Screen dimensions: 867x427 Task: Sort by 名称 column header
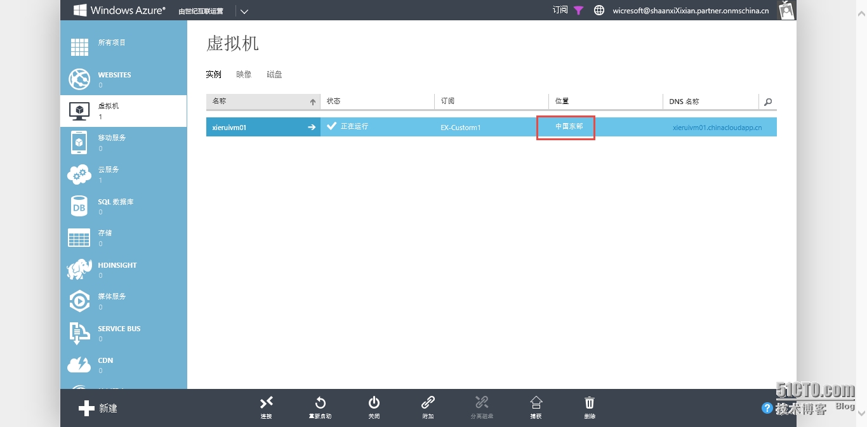pos(263,102)
